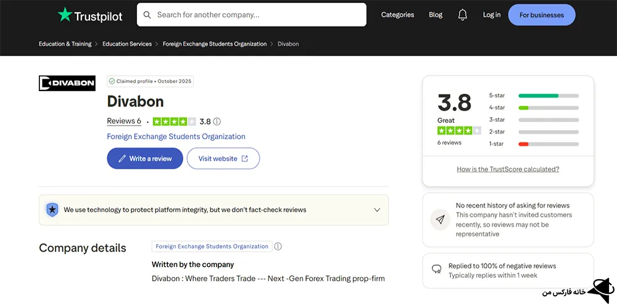
Task: Click the large 3.8 TrustScore number
Action: pos(455,103)
